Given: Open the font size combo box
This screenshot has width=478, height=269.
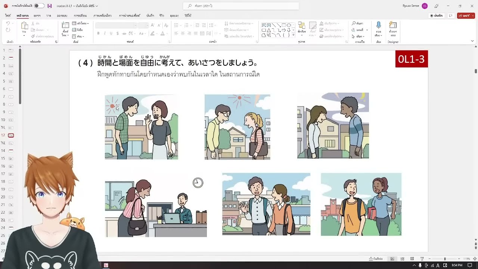Looking at the screenshot, I should click(144, 25).
